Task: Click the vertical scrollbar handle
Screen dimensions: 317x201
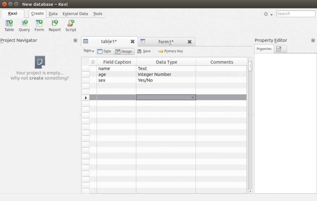Action: [250, 66]
